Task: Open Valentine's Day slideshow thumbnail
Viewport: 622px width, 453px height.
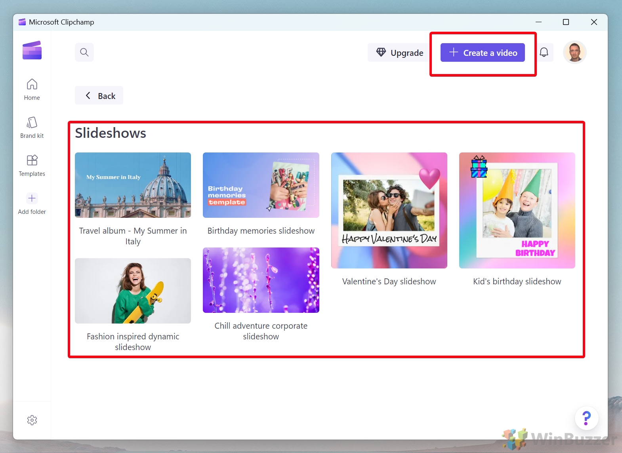Action: click(389, 210)
